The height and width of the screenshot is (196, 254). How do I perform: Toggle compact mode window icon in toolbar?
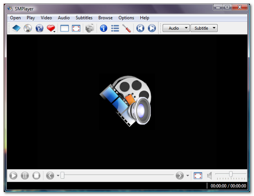[64, 28]
